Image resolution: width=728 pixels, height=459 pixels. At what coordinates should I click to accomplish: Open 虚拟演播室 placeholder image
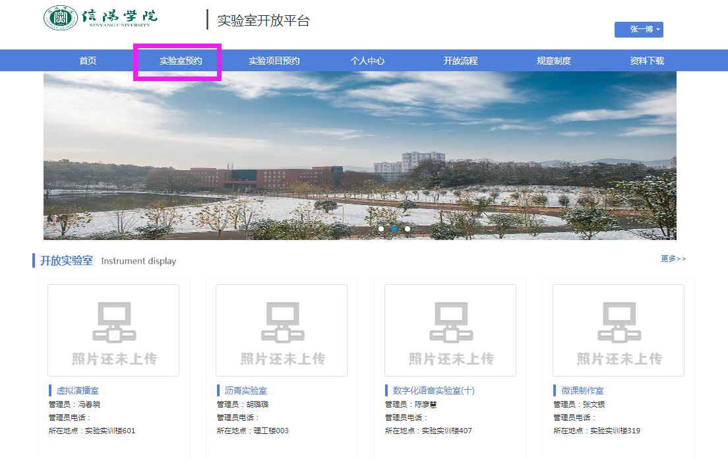pyautogui.click(x=113, y=330)
